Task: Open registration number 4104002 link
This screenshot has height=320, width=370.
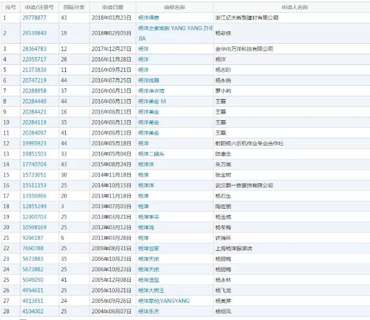Action: coord(33,311)
